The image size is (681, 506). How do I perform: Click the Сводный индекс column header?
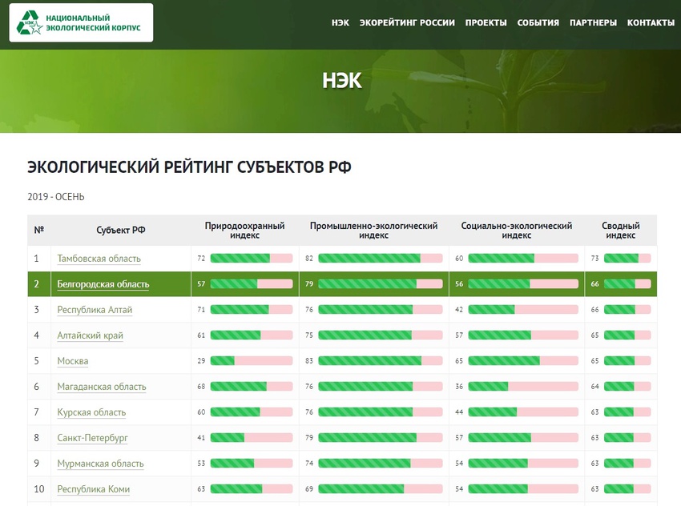(x=621, y=231)
